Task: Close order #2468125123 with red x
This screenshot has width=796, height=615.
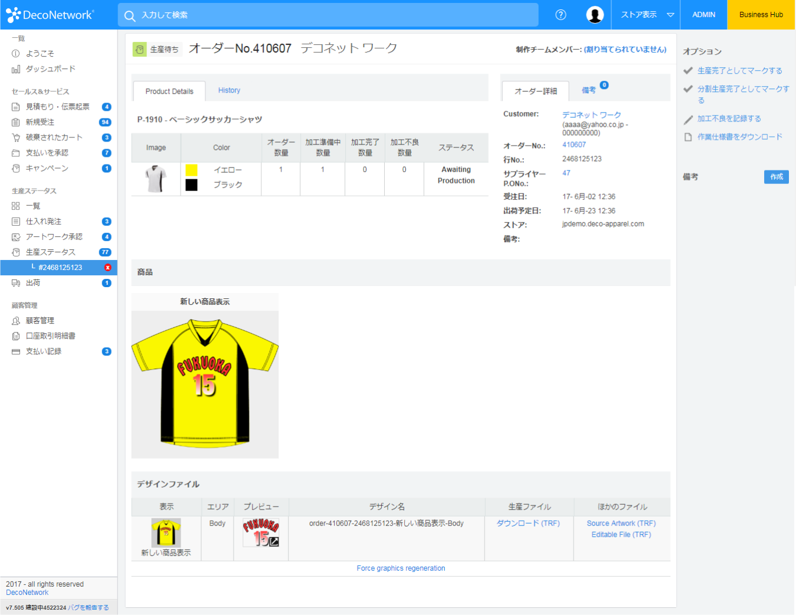Action: (x=107, y=268)
